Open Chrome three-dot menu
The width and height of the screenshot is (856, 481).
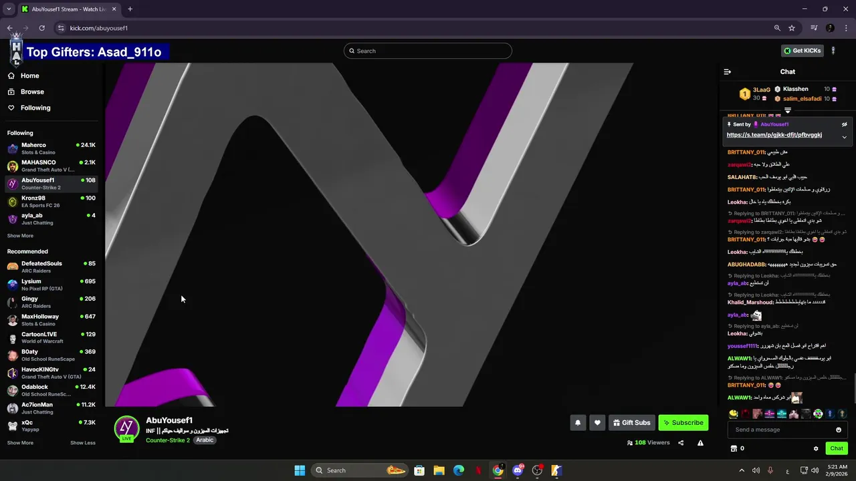coord(847,28)
